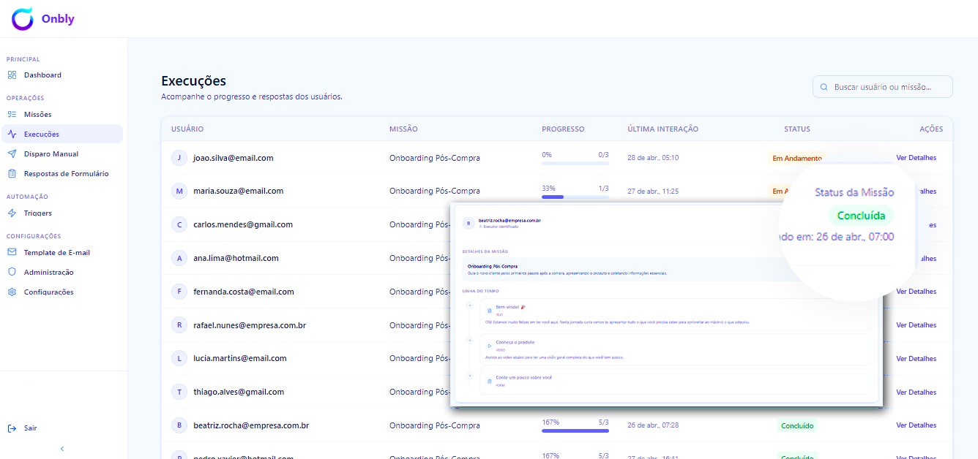Click Onboarding Pós-Compra title in details popup
The height and width of the screenshot is (459, 978).
[x=493, y=266]
